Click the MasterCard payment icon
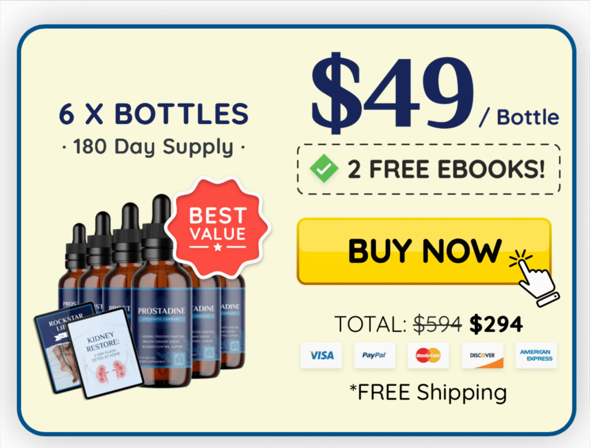This screenshot has height=448, width=590. [x=428, y=355]
